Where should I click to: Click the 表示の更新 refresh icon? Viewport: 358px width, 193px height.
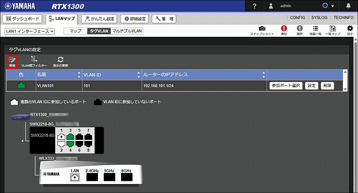(x=61, y=62)
